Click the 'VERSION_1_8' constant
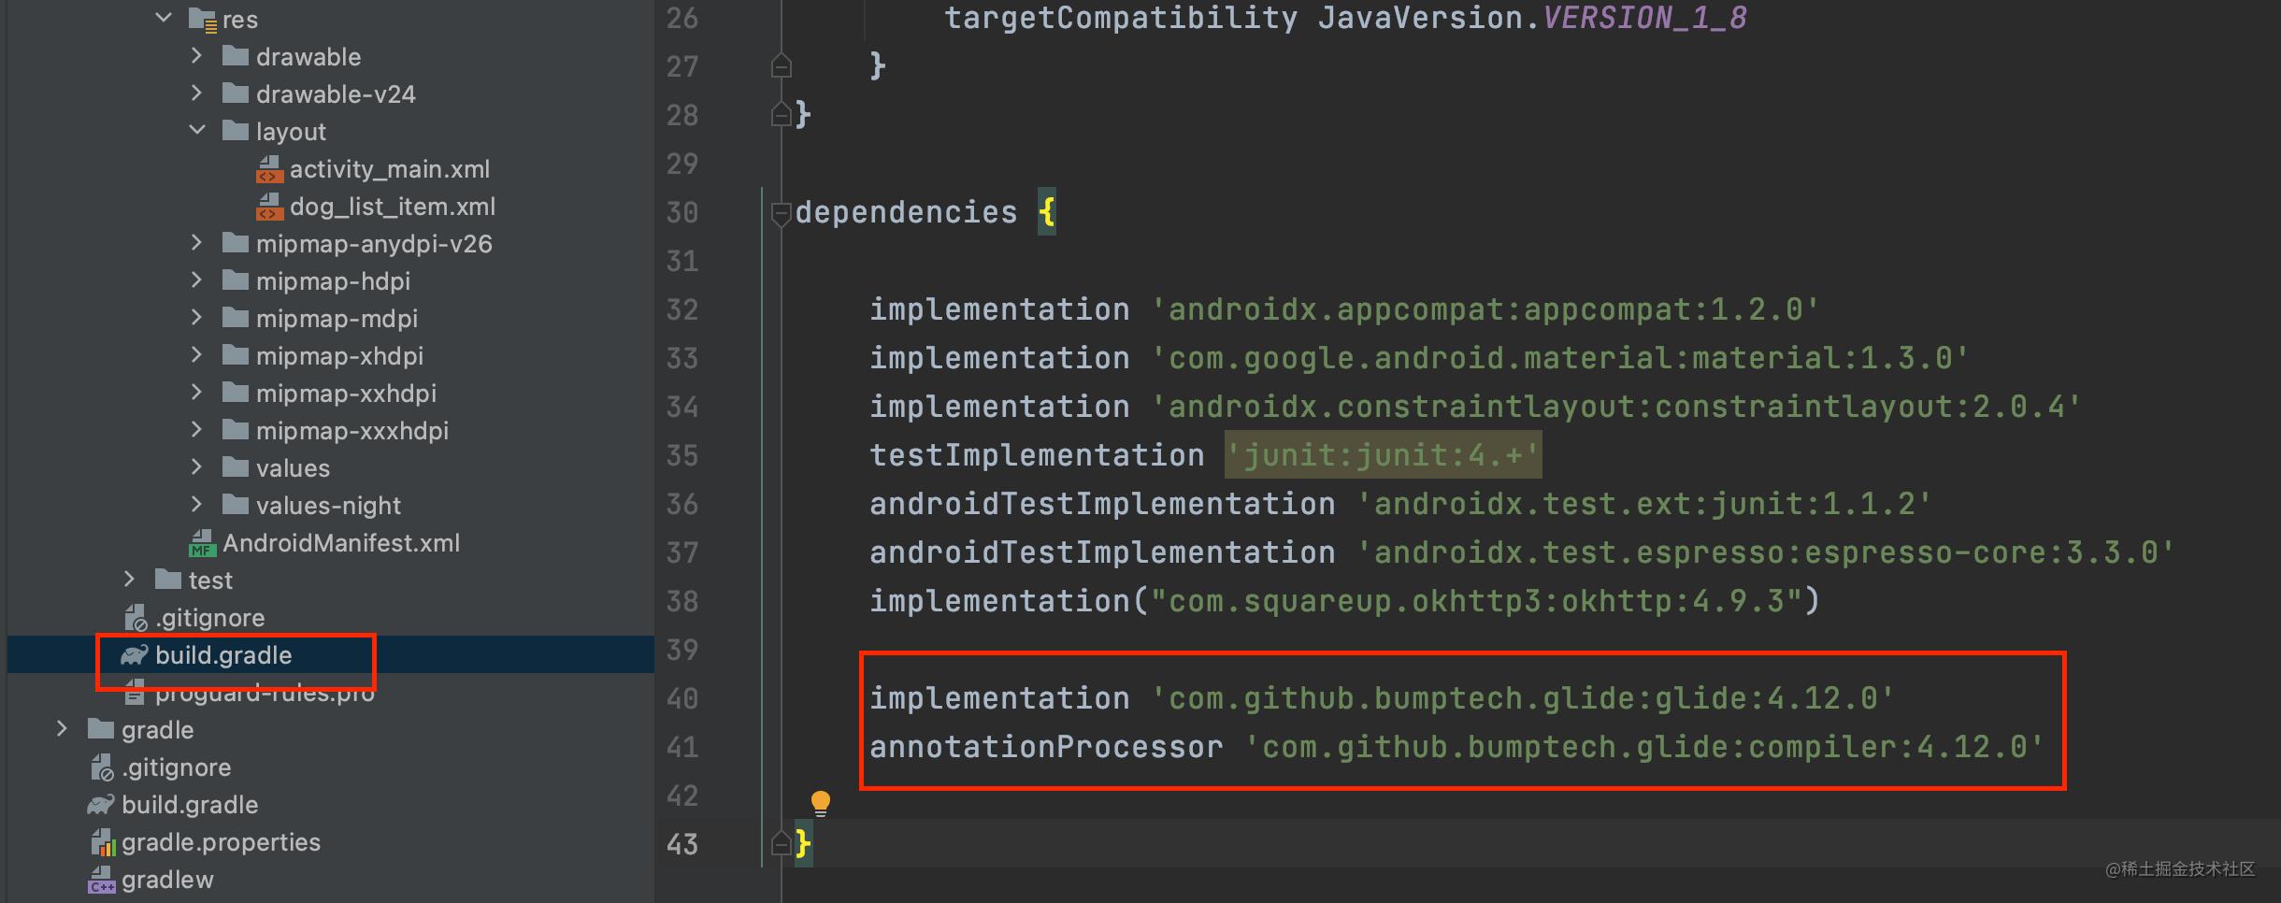 pos(1644,18)
